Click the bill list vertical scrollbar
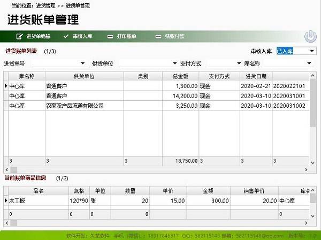Image resolution: width=321 pixels, height=240 pixels. (x=312, y=107)
